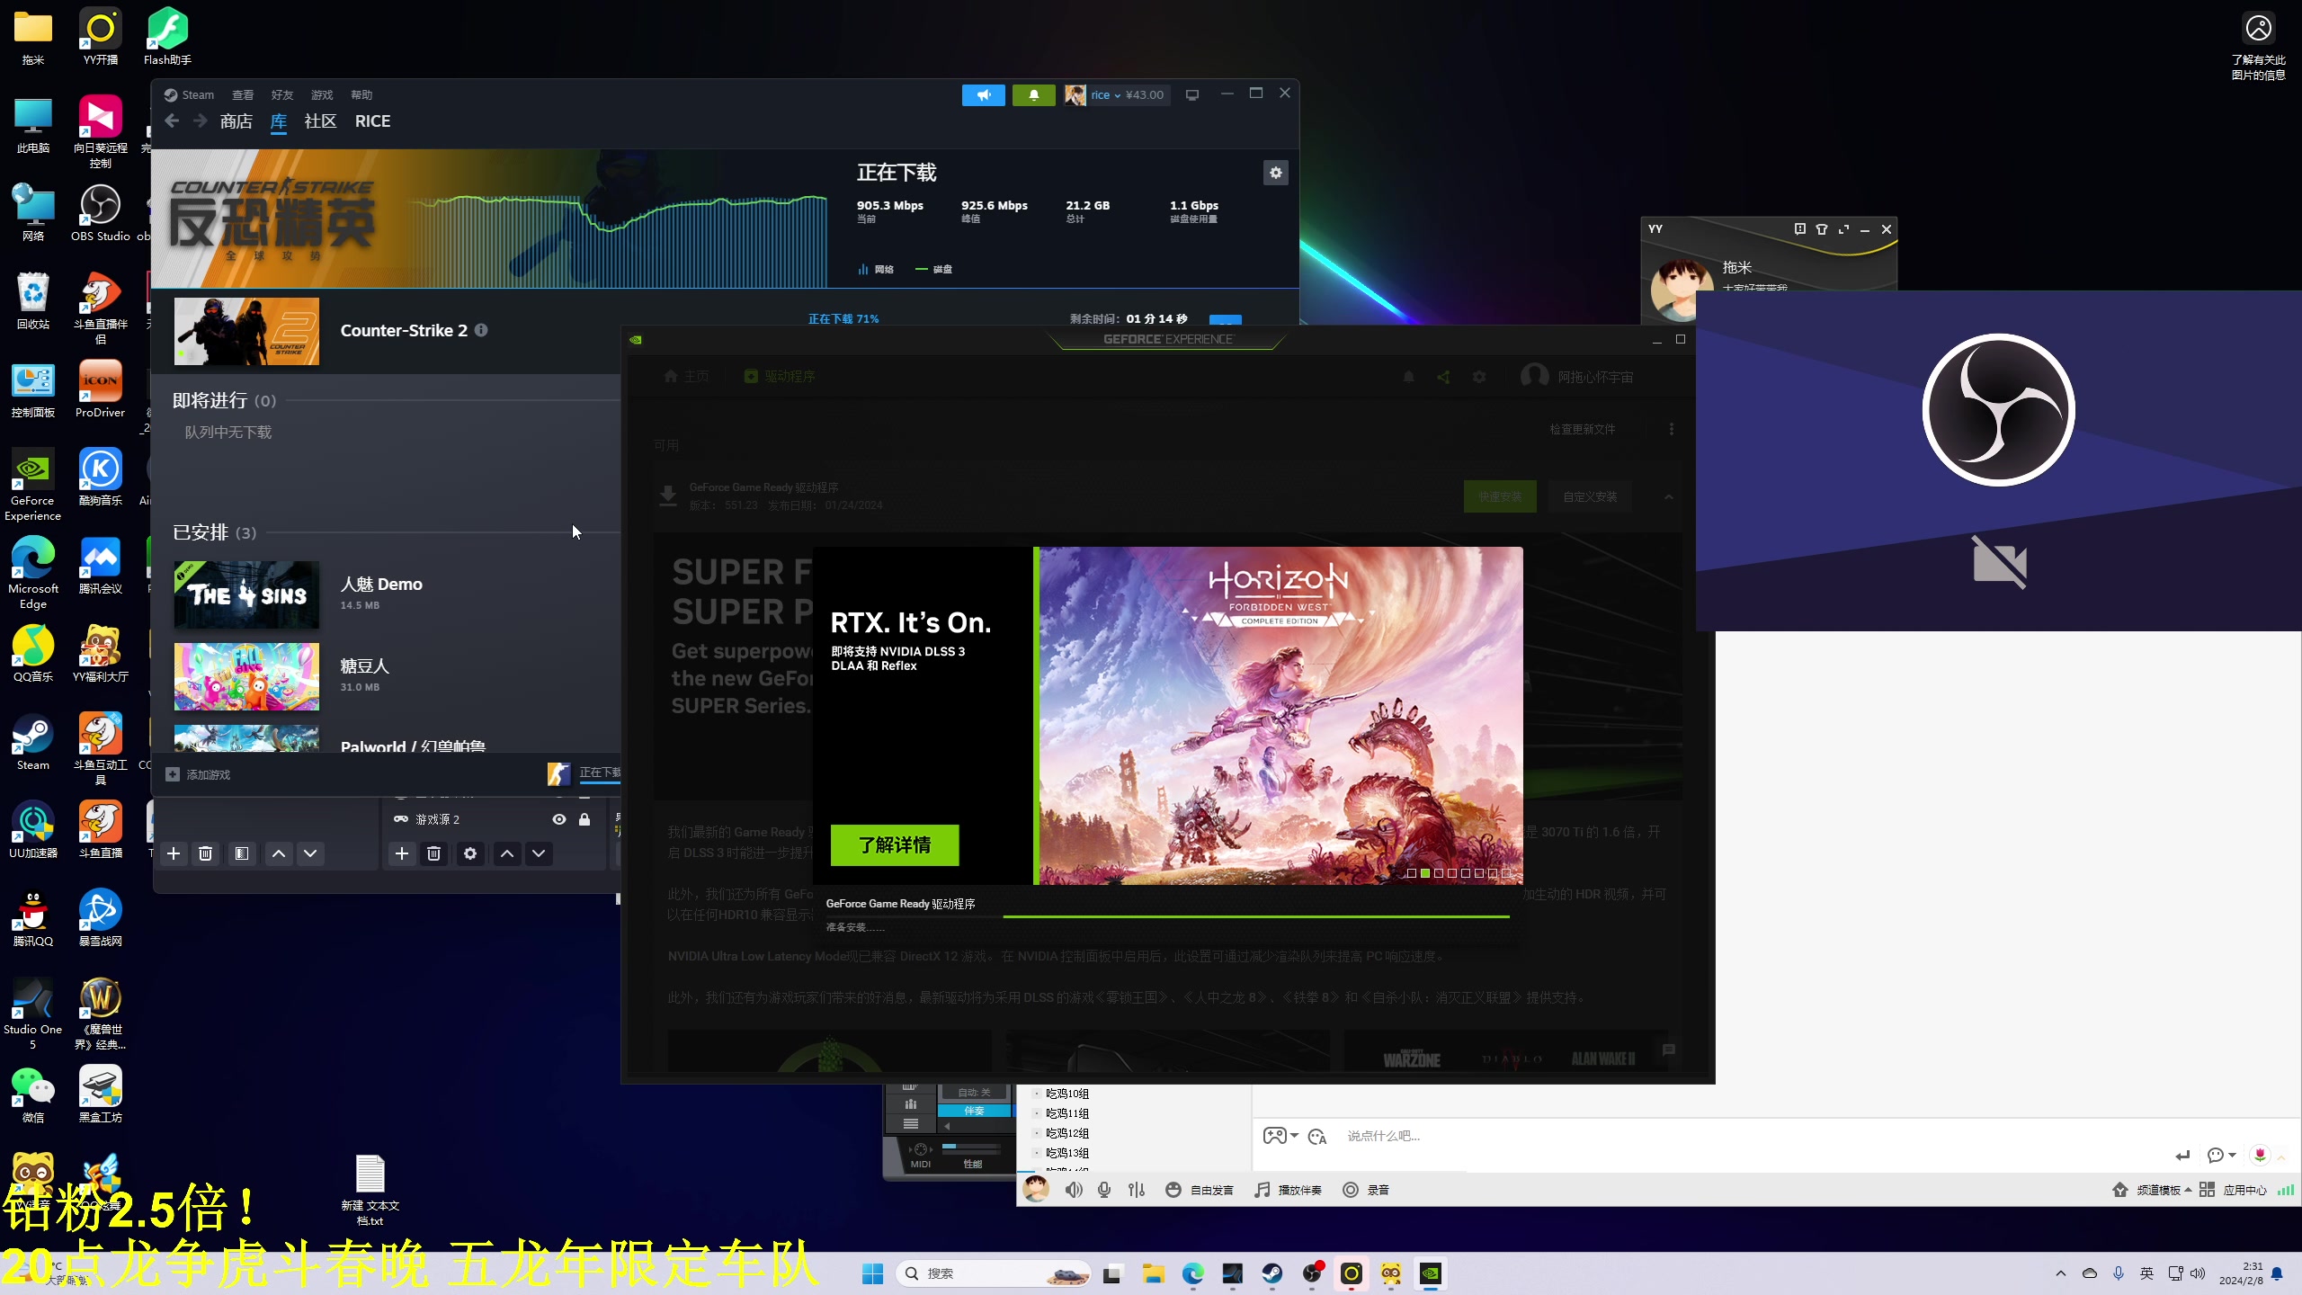
Task: Open 查看 menu in Steam
Action: pos(243,95)
